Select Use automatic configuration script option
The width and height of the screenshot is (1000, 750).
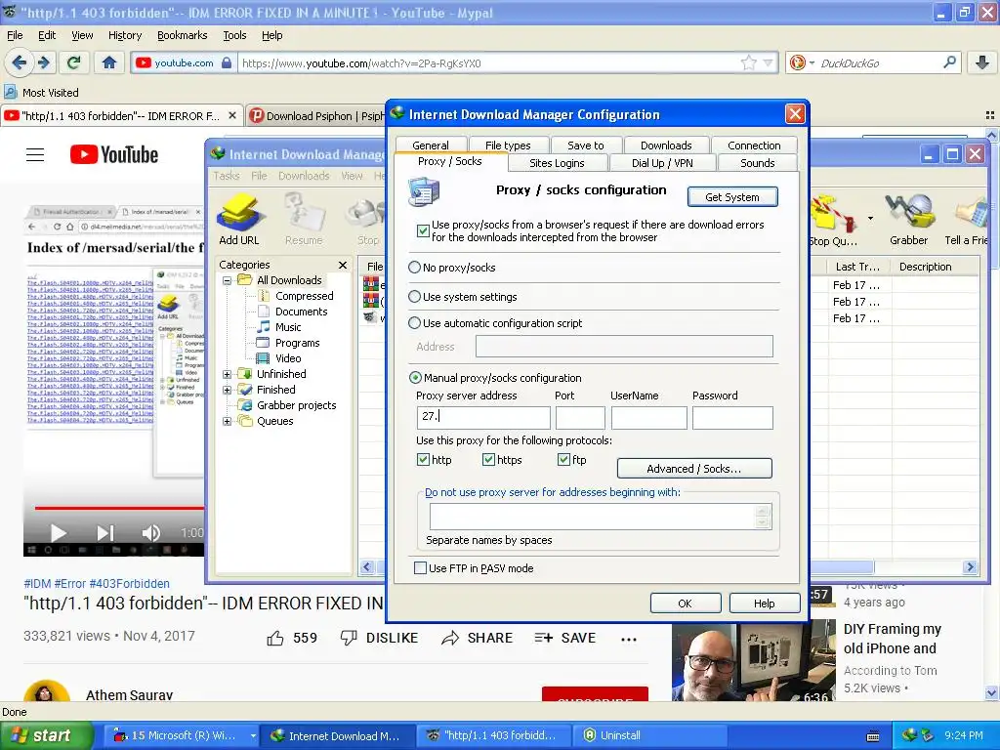(x=414, y=322)
